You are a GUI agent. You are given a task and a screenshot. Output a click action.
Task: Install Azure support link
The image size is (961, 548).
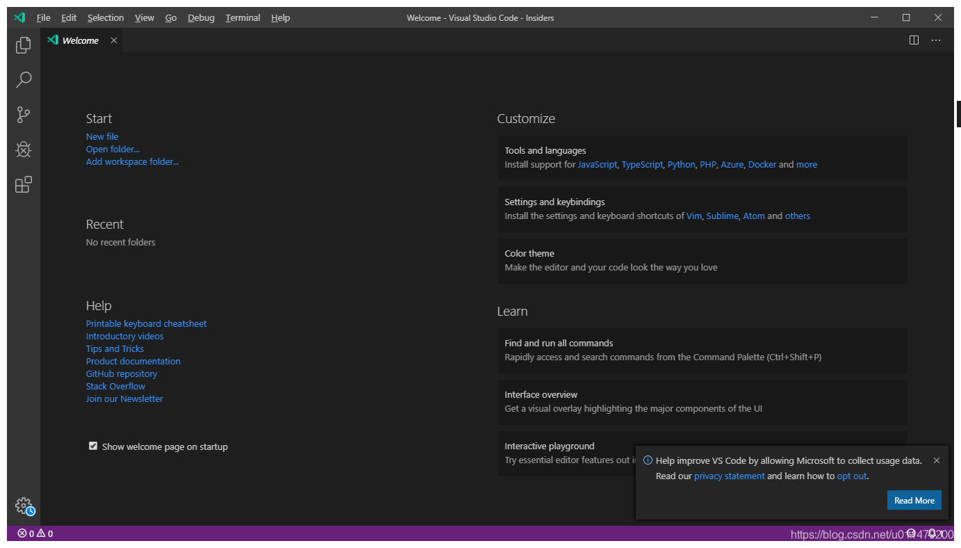[732, 164]
